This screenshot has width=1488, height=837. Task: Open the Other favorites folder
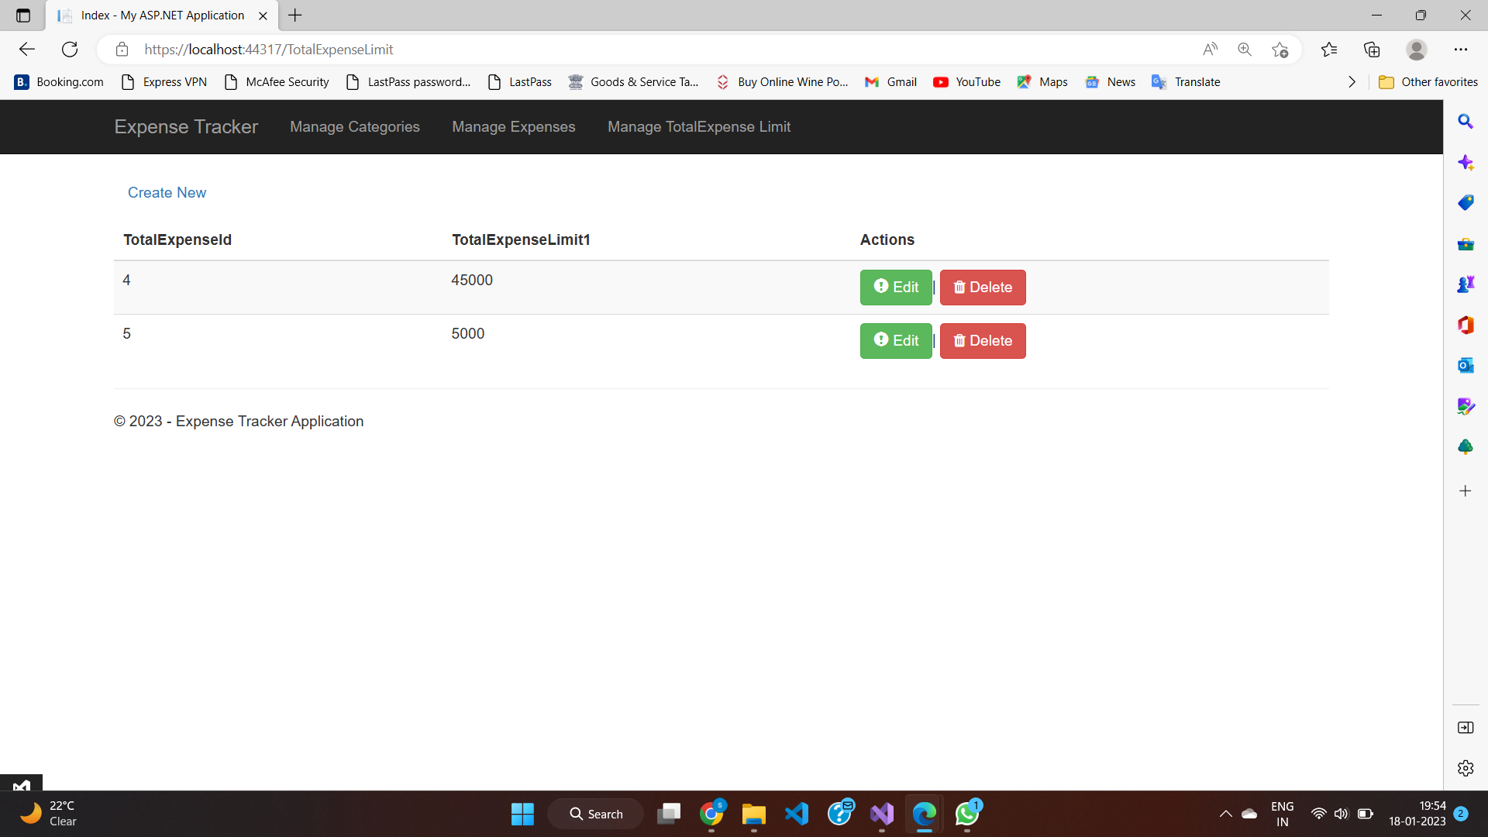click(x=1435, y=81)
